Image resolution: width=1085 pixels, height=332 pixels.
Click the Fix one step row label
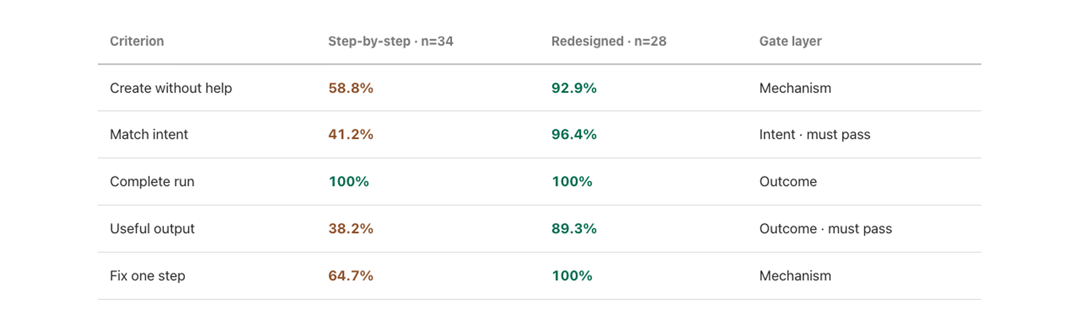coord(147,276)
